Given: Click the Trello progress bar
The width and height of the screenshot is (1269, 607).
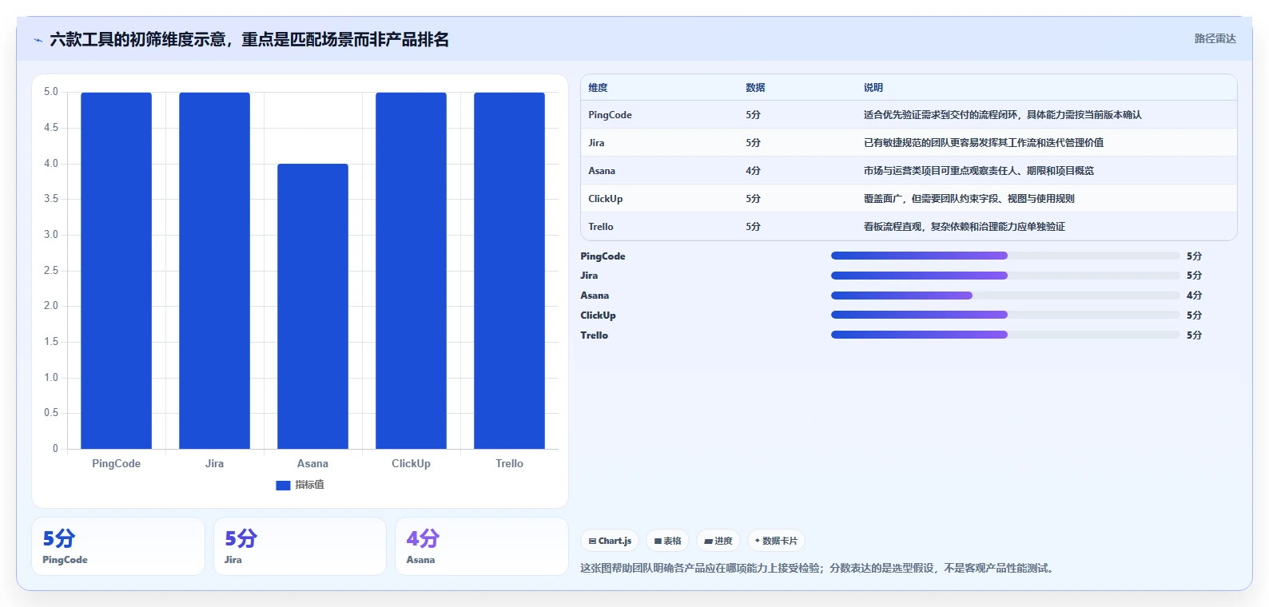Looking at the screenshot, I should coord(1005,335).
